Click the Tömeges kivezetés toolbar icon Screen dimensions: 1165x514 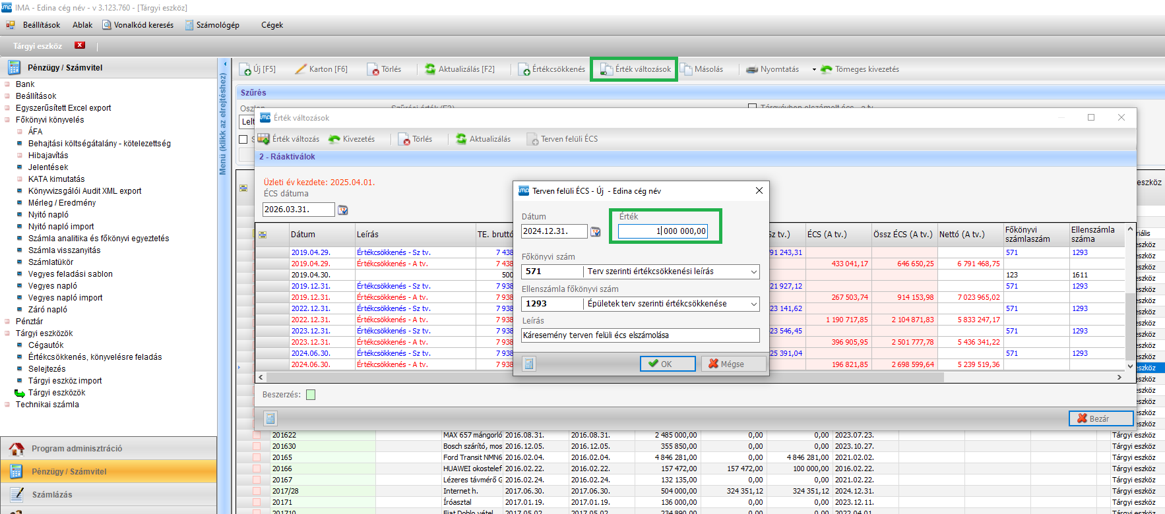pos(827,69)
